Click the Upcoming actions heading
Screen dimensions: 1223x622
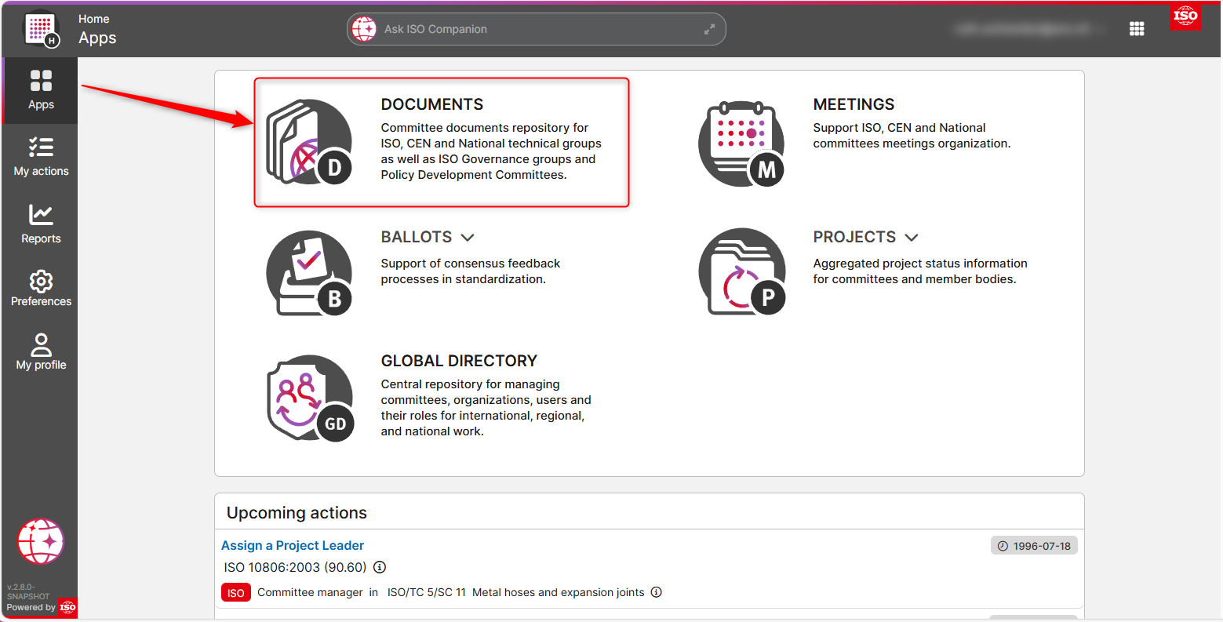click(x=297, y=513)
